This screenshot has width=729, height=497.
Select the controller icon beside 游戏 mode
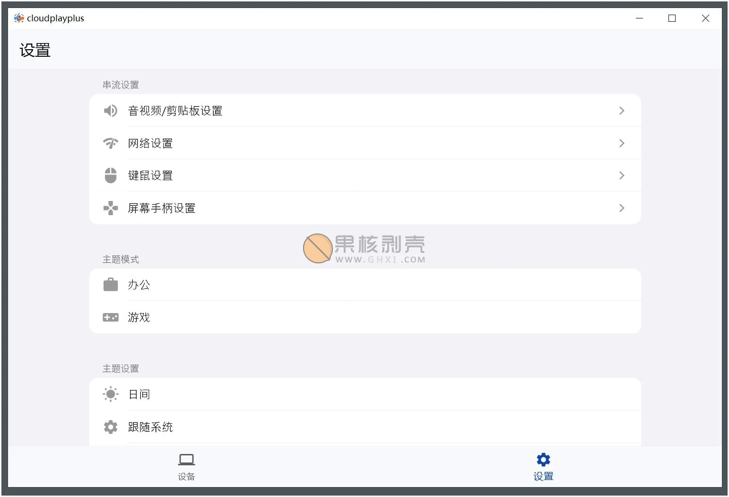[110, 317]
